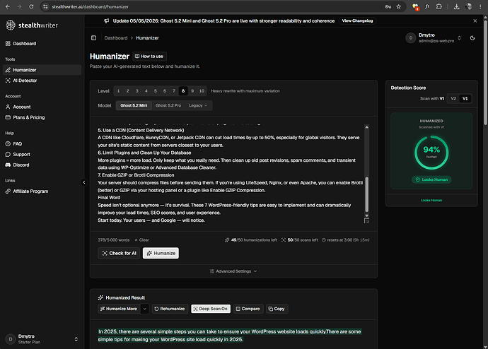This screenshot has width=488, height=349.
Task: Copy the humanized result
Action: [x=277, y=309]
